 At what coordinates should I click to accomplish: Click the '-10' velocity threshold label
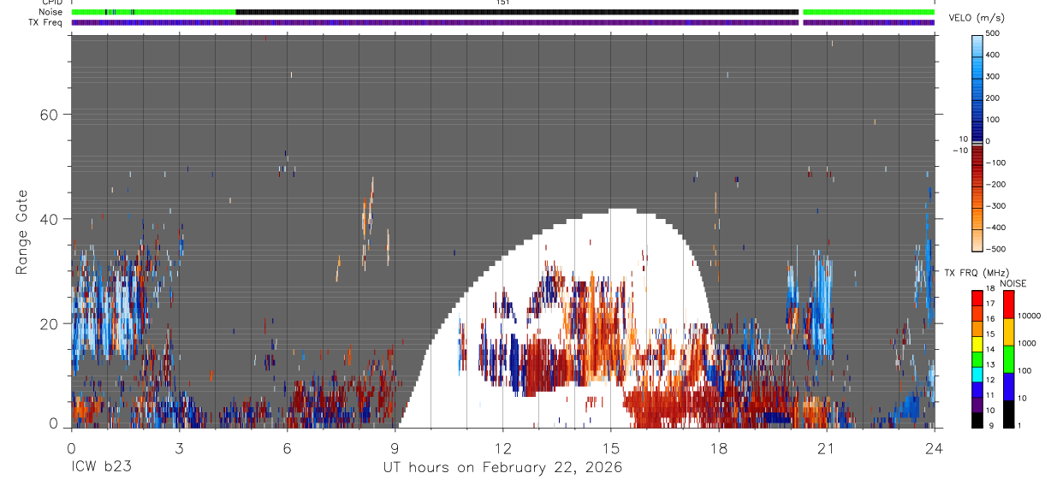pos(960,150)
